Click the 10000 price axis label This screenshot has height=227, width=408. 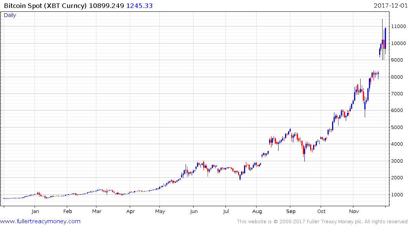coord(399,44)
